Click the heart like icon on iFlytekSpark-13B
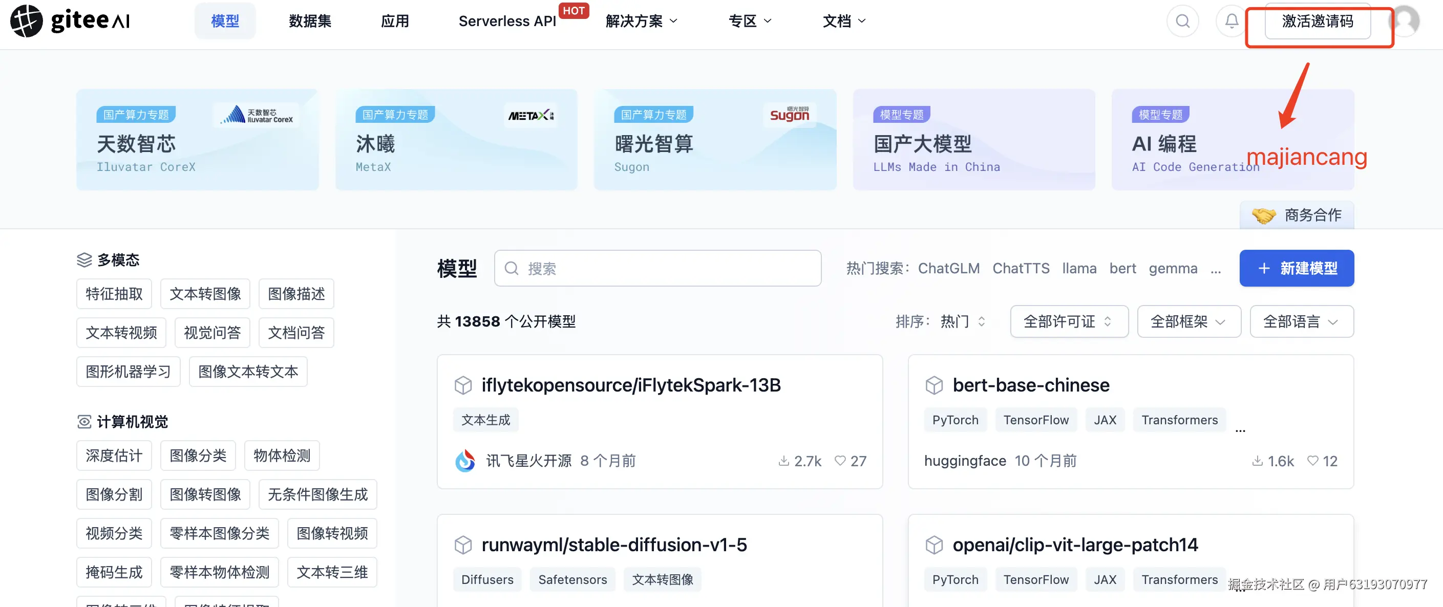1443x607 pixels. [840, 460]
